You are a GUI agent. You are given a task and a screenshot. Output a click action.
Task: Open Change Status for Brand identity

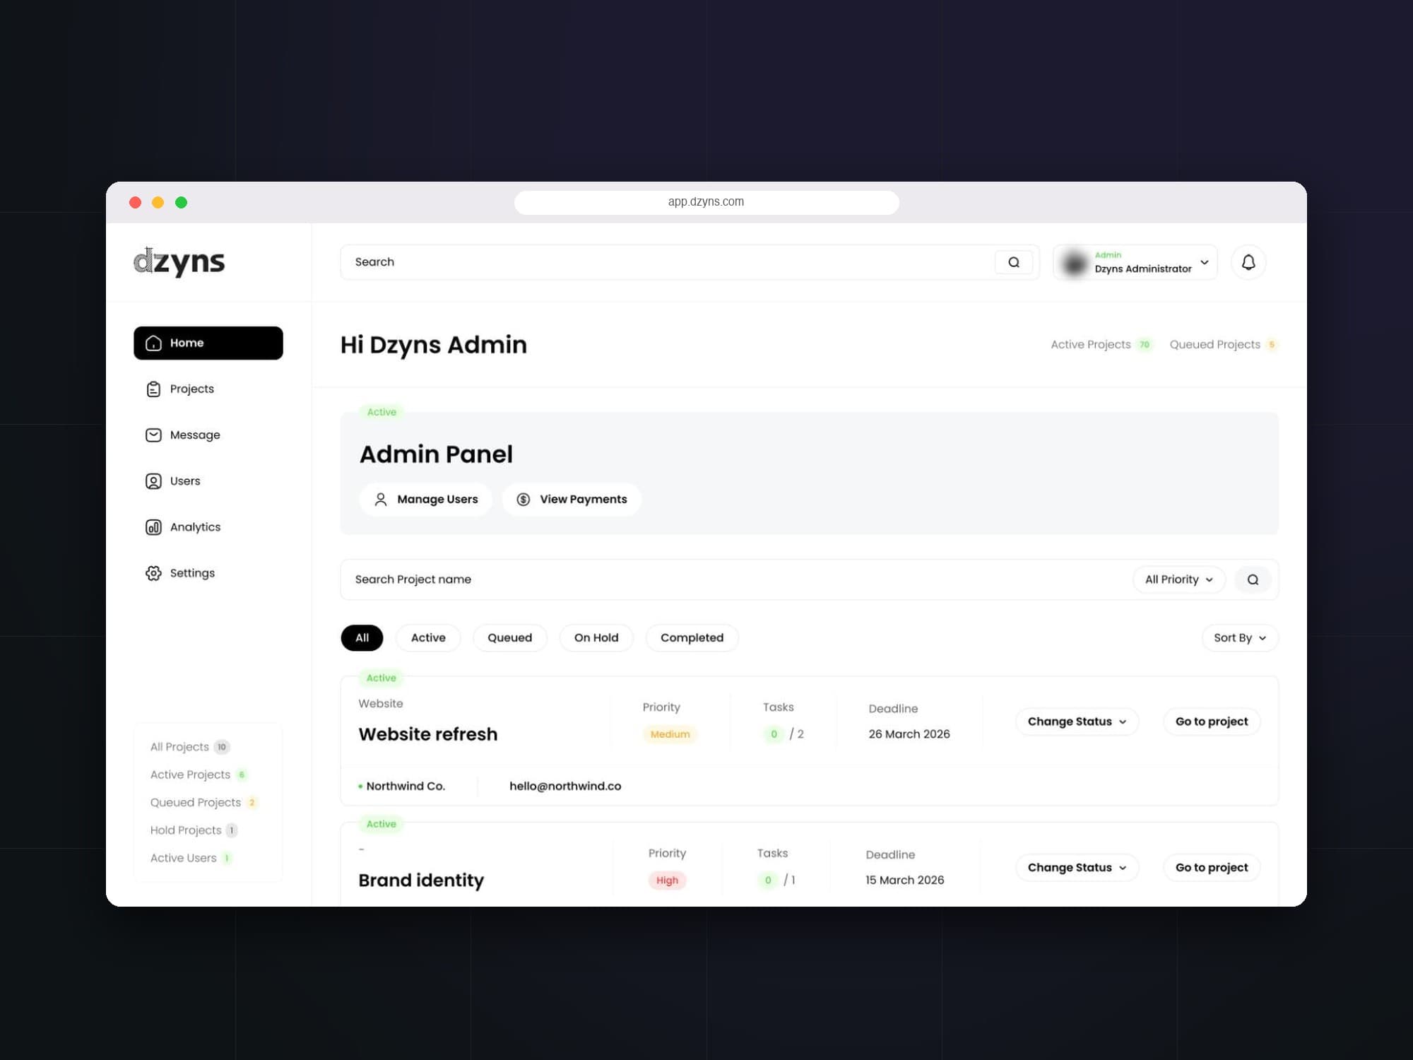(1077, 868)
